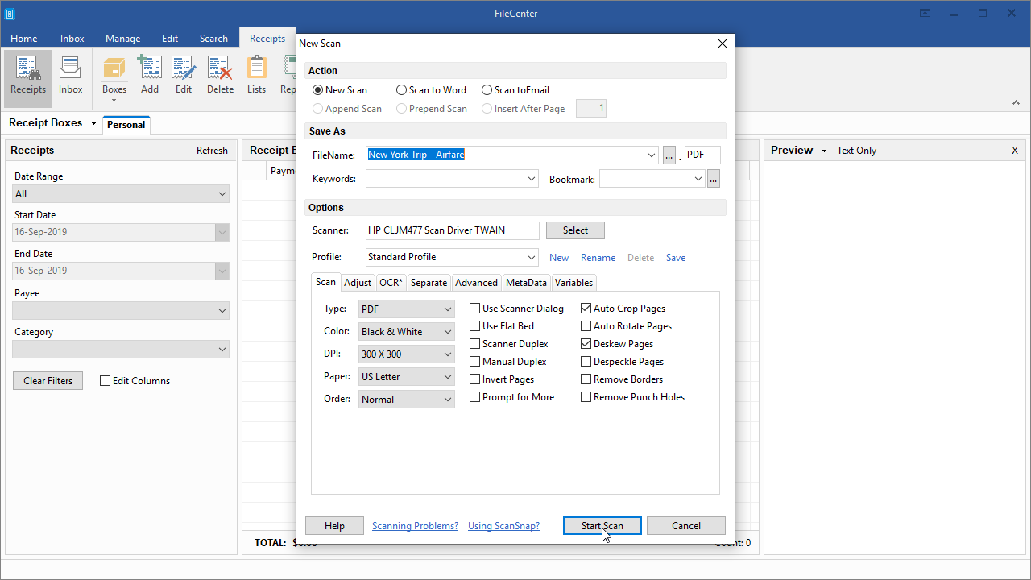Image resolution: width=1031 pixels, height=580 pixels.
Task: Click the FileCenter app icon in title bar
Action: [10, 14]
